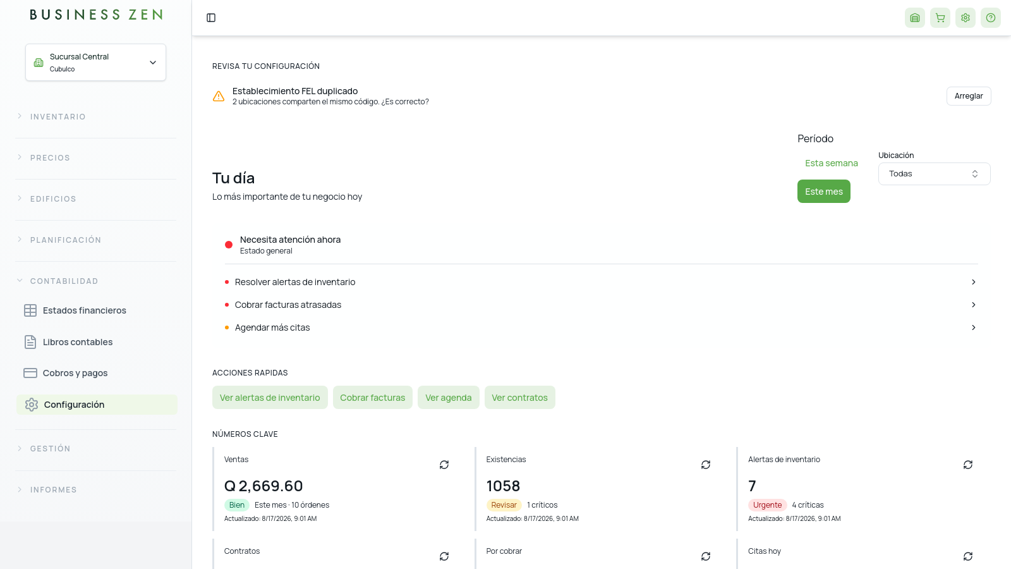The image size is (1011, 569).
Task: Open the help question mark icon
Action: pos(991,18)
